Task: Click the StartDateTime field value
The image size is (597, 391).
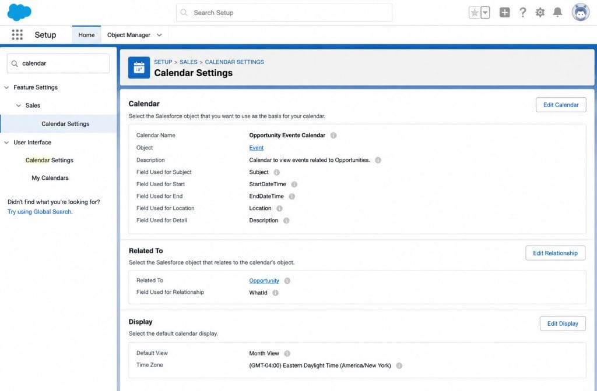Action: 267,184
